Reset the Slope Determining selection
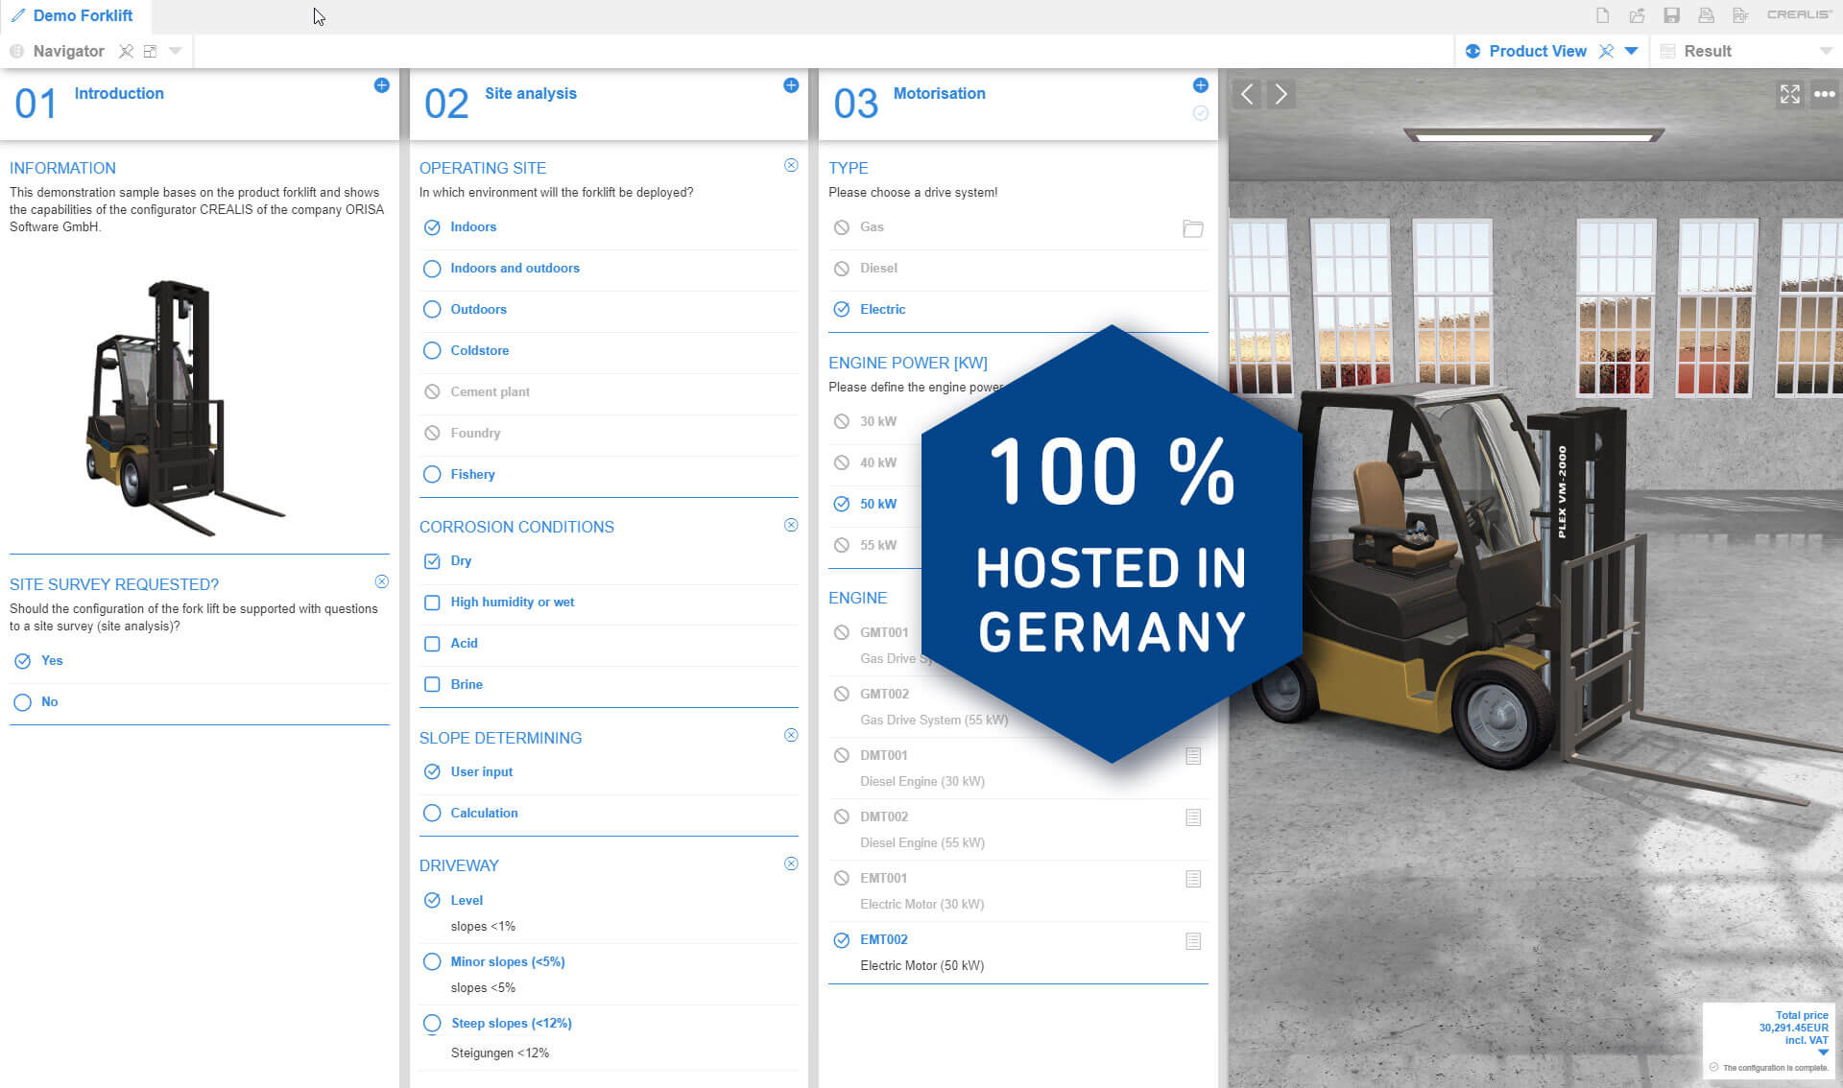Viewport: 1843px width, 1088px height. 791,735
